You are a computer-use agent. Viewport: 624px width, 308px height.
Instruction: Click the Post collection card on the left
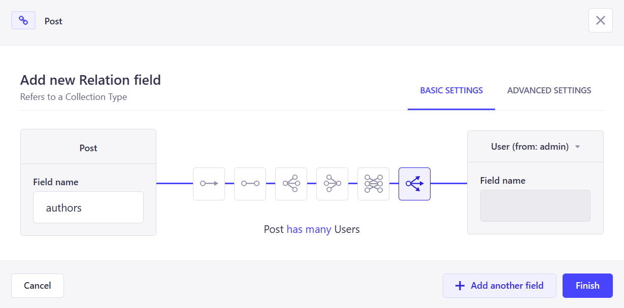88,148
